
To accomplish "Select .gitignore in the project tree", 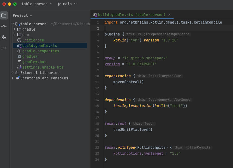I will click(x=33, y=40).
